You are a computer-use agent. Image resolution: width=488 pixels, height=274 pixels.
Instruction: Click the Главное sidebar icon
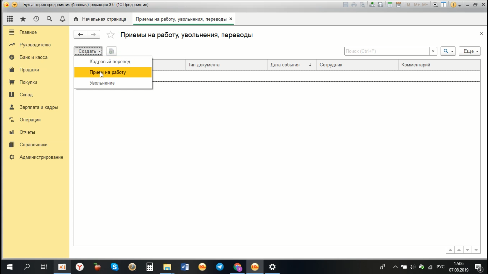point(12,32)
